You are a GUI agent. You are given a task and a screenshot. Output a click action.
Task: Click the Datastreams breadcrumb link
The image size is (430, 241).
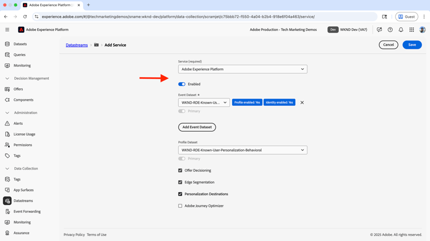[x=77, y=45]
